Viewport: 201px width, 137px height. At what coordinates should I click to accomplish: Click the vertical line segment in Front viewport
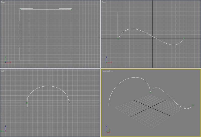[118, 25]
